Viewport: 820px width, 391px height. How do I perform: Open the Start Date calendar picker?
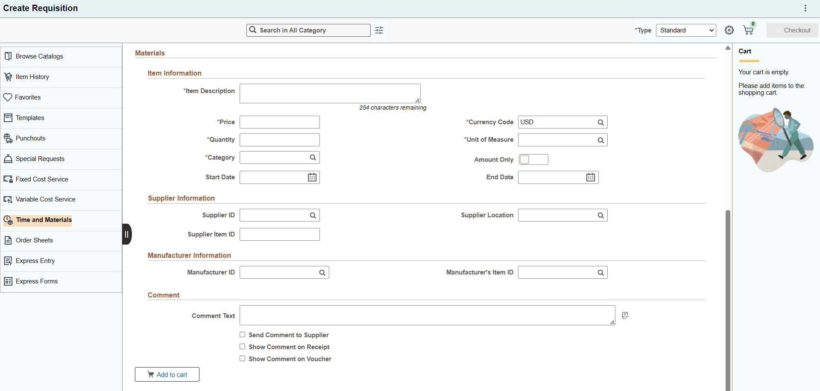click(x=312, y=177)
